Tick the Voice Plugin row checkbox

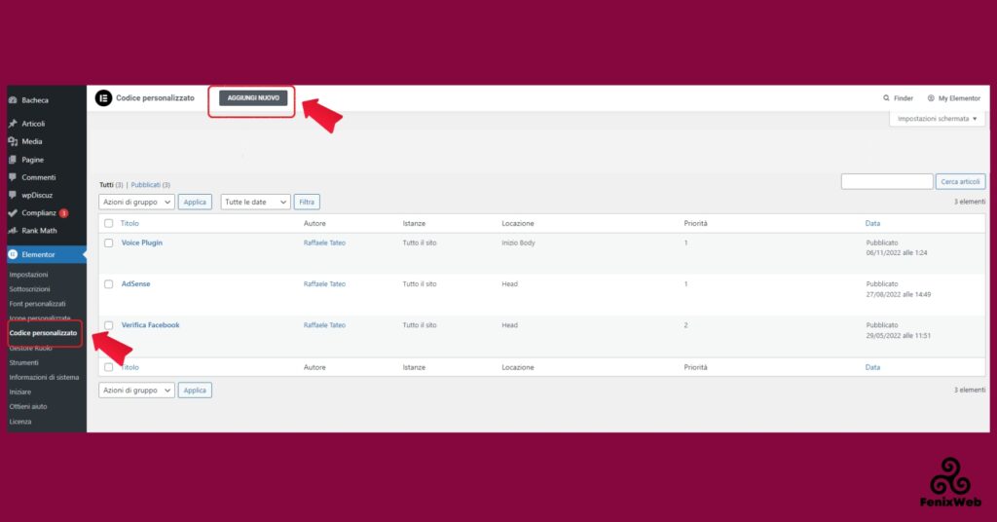tap(109, 243)
